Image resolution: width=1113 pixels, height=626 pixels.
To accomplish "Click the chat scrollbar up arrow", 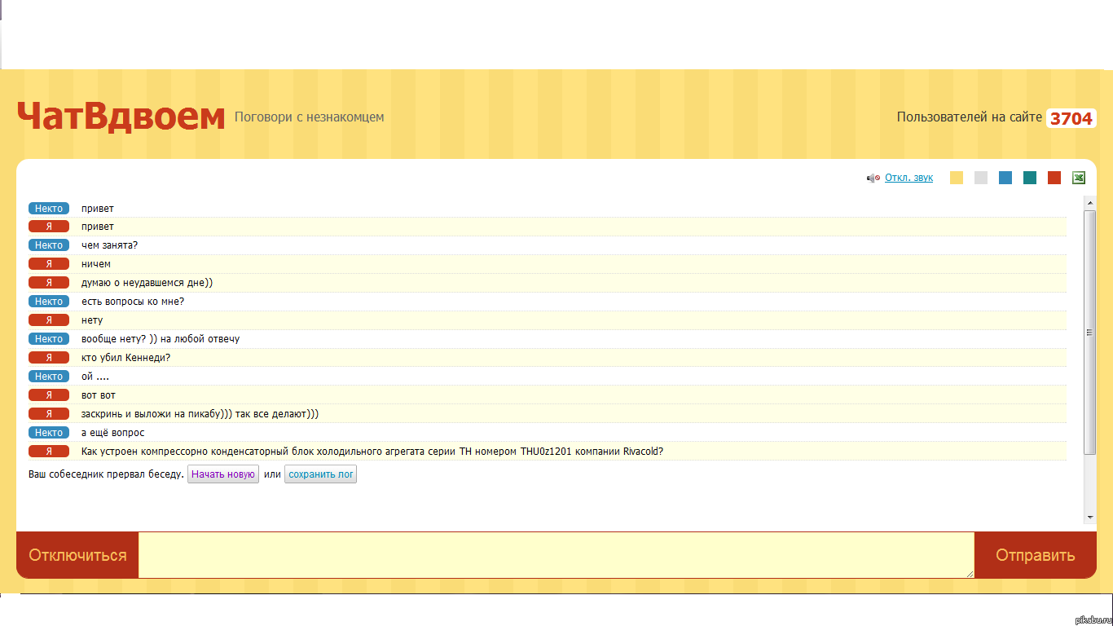I will [1090, 201].
